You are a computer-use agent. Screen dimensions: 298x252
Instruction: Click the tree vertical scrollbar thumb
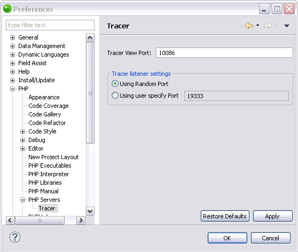[x=90, y=93]
